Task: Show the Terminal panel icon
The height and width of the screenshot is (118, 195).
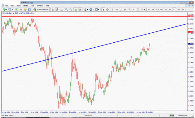Action: [29, 9]
